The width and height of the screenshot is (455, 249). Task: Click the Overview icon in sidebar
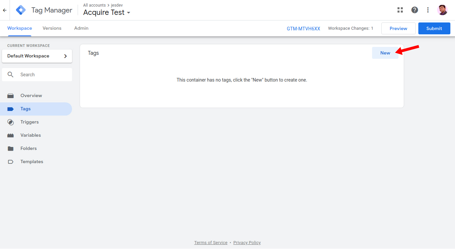tap(11, 96)
